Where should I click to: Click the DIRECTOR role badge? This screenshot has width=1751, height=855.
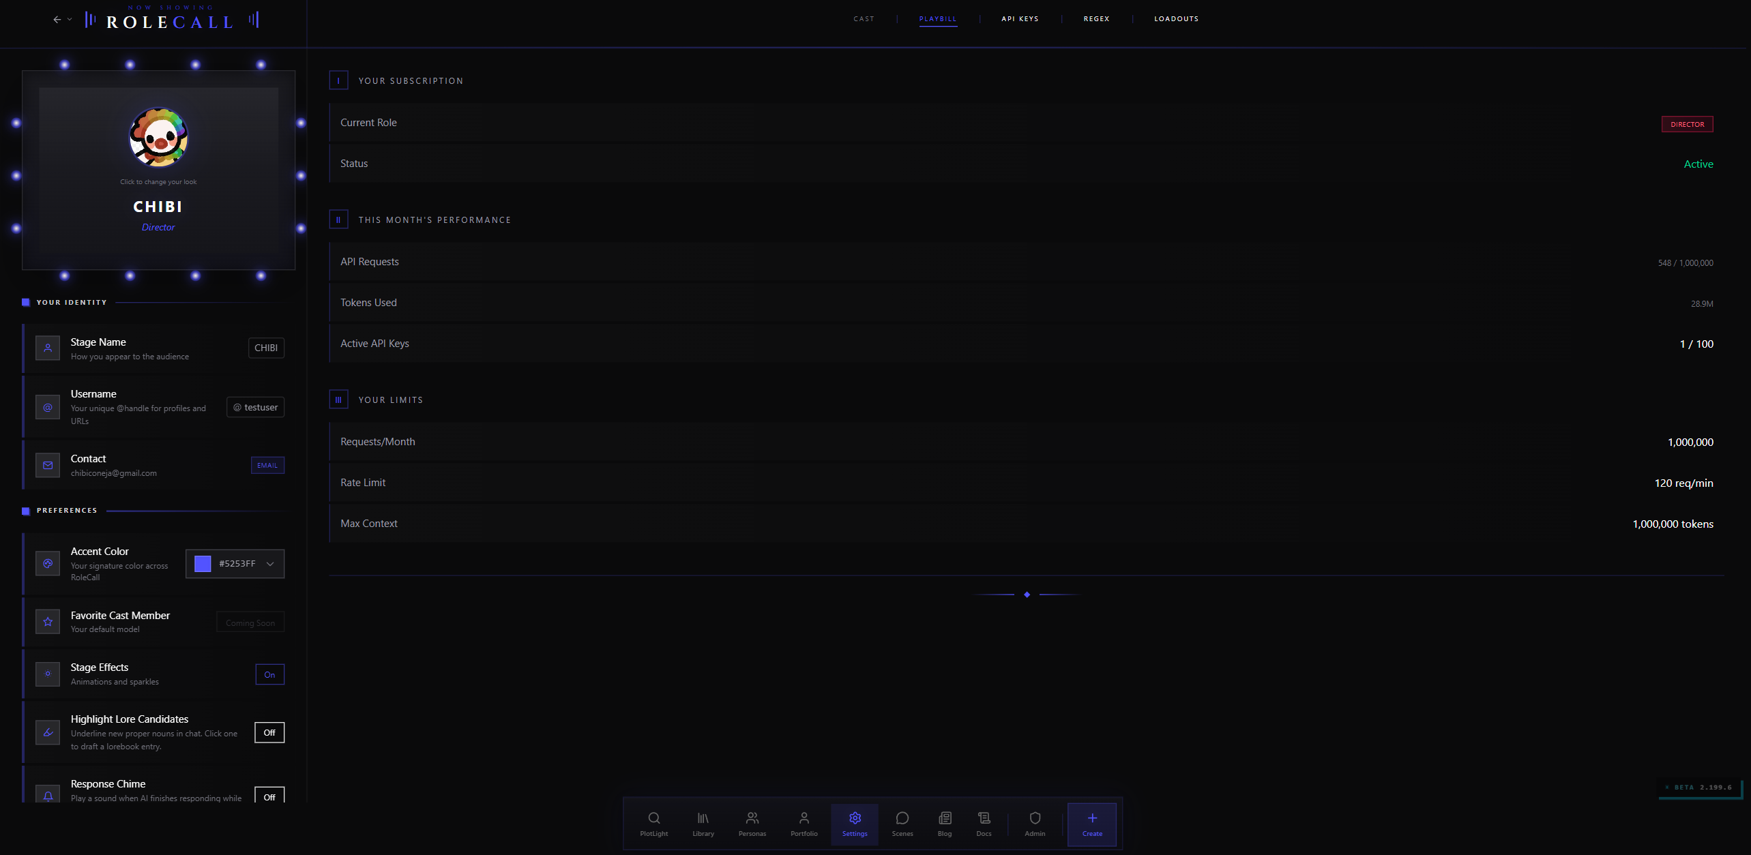point(1687,124)
